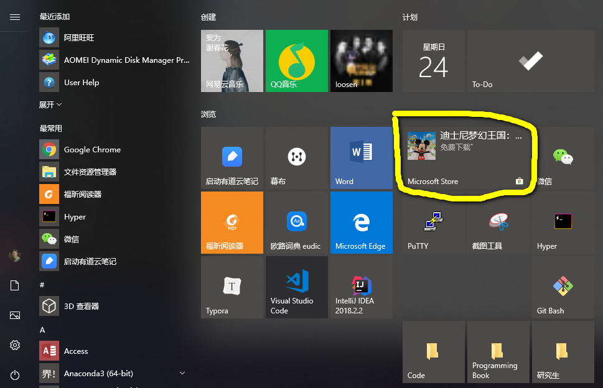Click the Power icon in sidebar
The image size is (603, 388).
[x=15, y=375]
